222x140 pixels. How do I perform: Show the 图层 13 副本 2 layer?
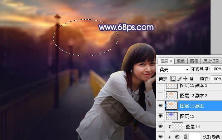click(x=161, y=96)
